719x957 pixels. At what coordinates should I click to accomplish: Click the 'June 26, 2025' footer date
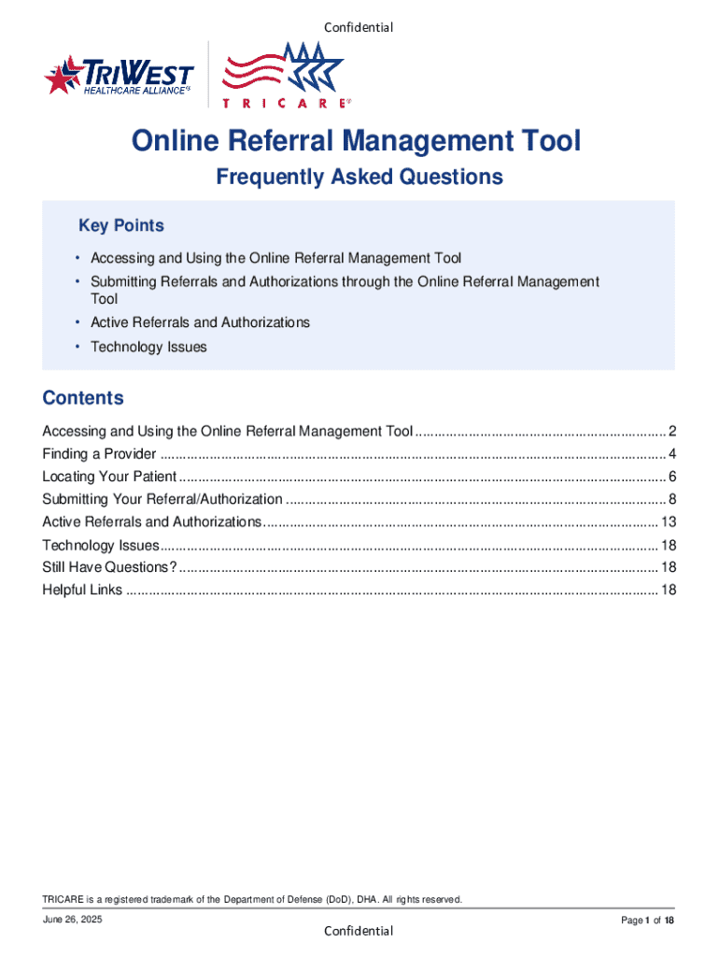(72, 921)
